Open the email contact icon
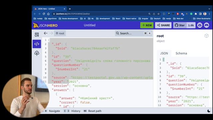This screenshot has width=213, height=120. tap(200, 25)
